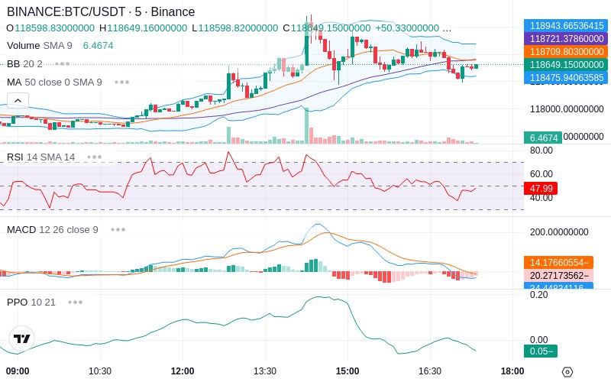Click the green 118649.15000000 last price label

click(x=566, y=64)
